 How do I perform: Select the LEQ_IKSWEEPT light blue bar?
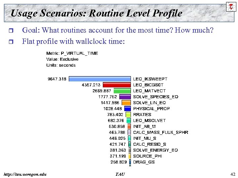point(100,79)
